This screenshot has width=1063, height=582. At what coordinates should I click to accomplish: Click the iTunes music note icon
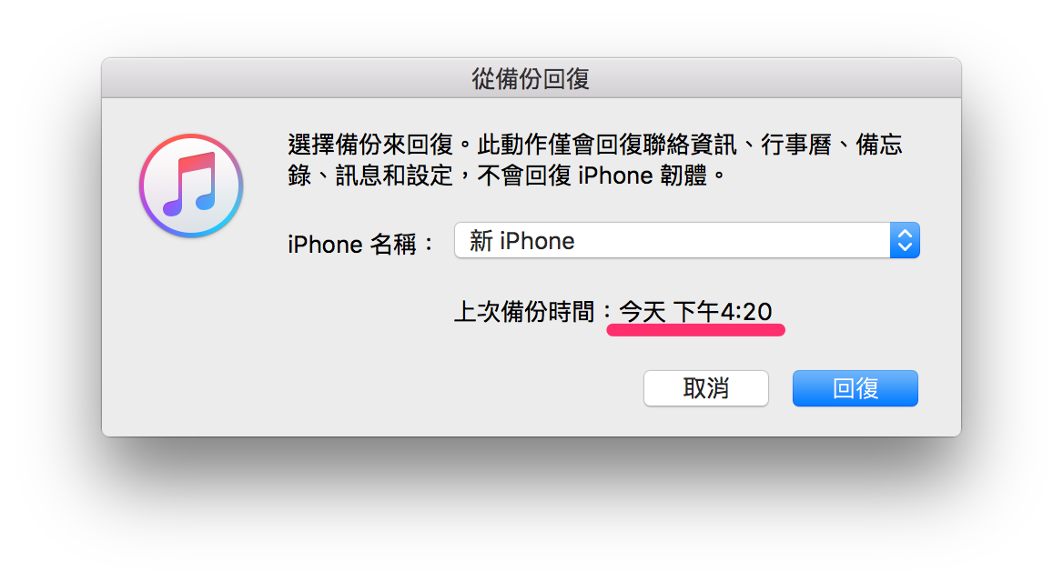192,185
